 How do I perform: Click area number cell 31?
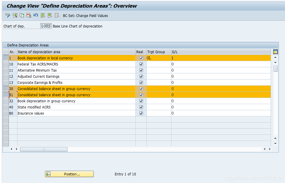[13, 95]
